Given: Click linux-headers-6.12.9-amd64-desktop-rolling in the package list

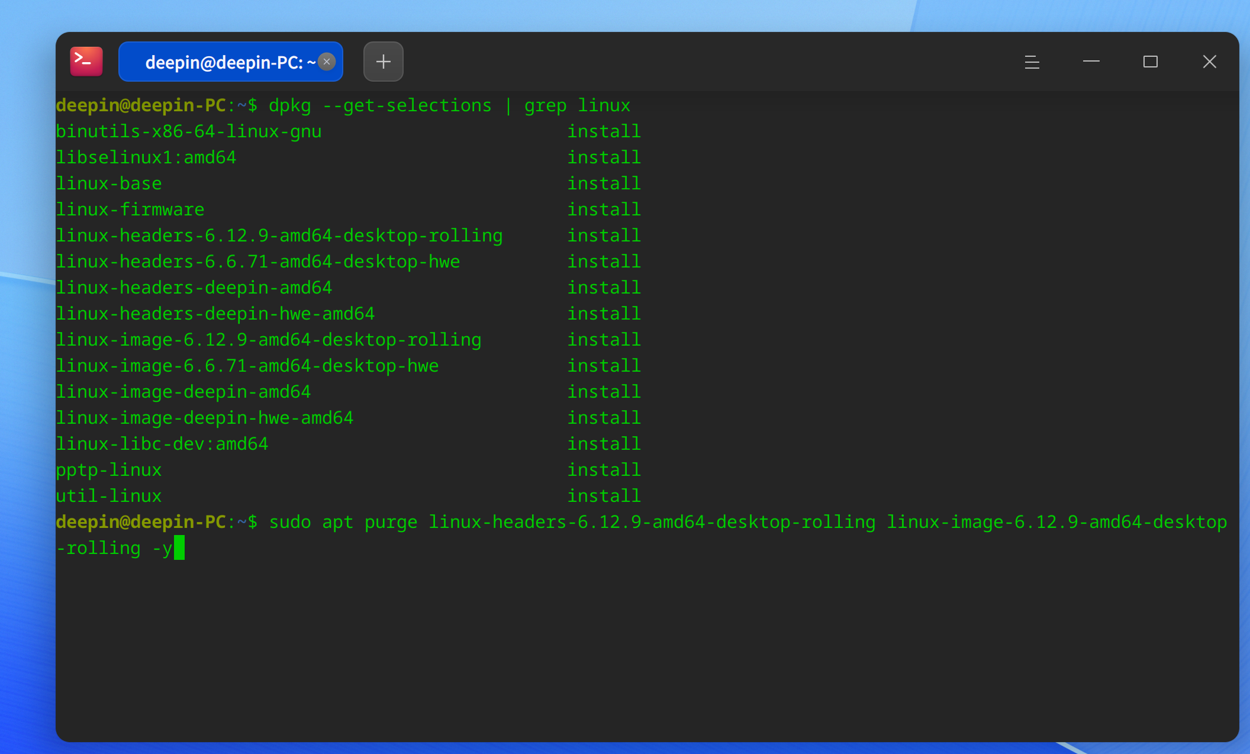Looking at the screenshot, I should coord(279,236).
